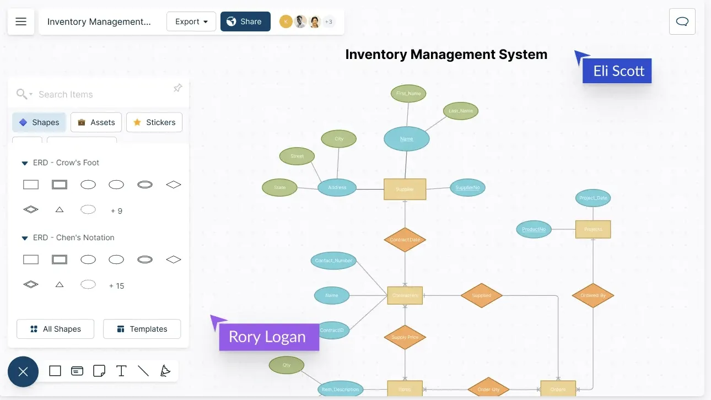The image size is (711, 400).
Task: Select the highlighter drawing tool
Action: click(165, 371)
